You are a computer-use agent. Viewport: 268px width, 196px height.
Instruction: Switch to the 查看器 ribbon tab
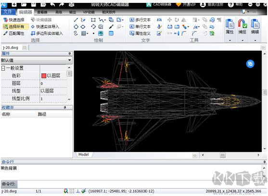[x=42, y=12]
